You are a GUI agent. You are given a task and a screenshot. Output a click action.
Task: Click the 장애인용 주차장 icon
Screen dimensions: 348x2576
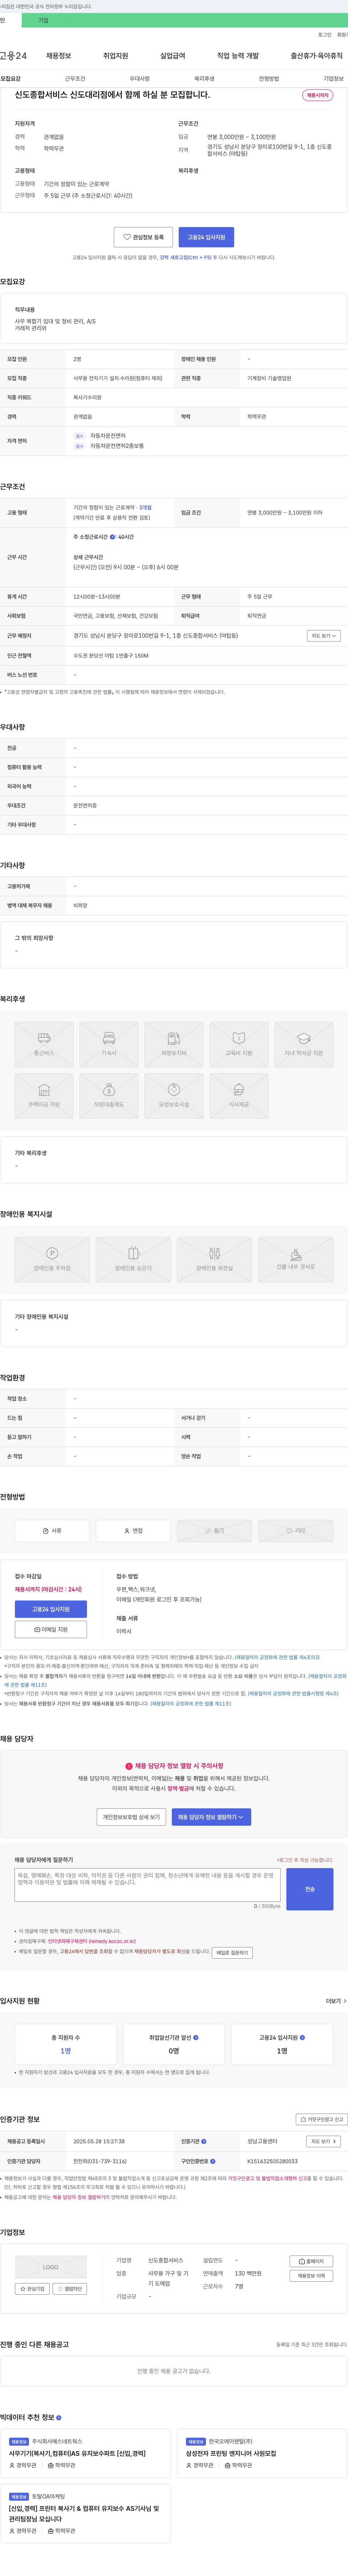coord(52,1260)
